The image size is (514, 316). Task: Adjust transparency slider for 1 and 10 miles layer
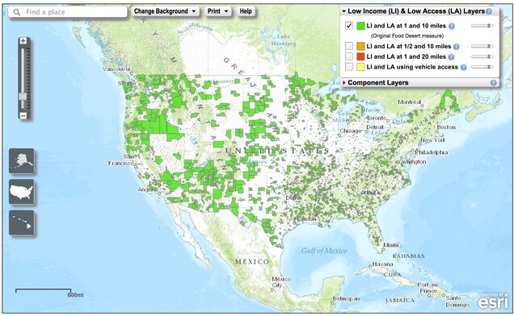click(x=482, y=26)
